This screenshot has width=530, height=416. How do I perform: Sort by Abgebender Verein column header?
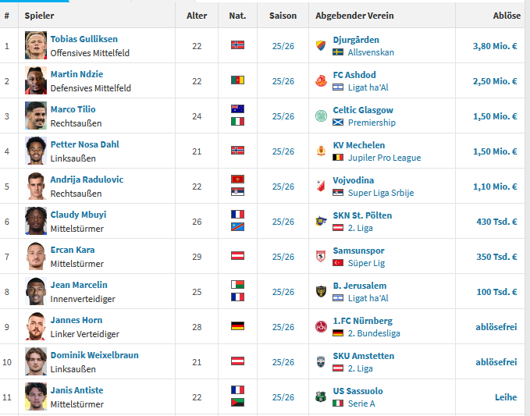[x=354, y=16]
